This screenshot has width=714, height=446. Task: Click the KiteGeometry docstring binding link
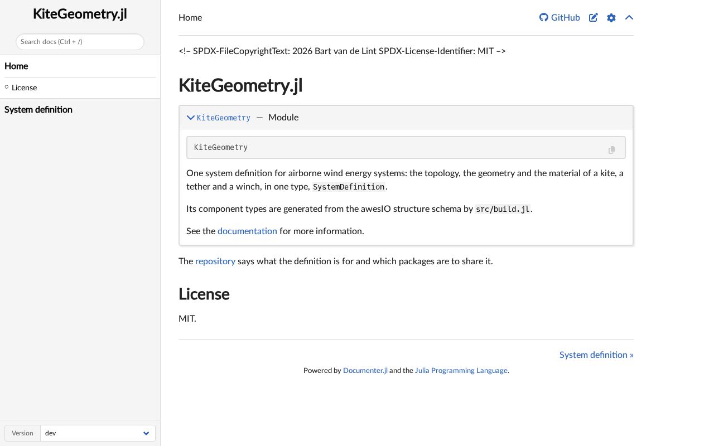point(224,118)
